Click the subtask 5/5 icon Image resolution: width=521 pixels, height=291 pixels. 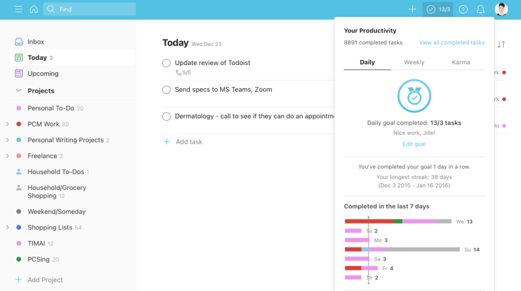pyautogui.click(x=179, y=72)
